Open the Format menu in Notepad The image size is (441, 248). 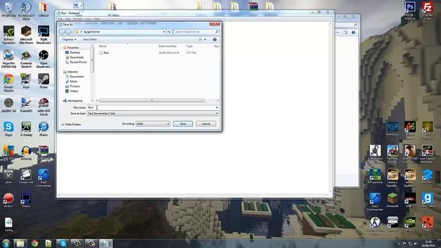click(78, 19)
